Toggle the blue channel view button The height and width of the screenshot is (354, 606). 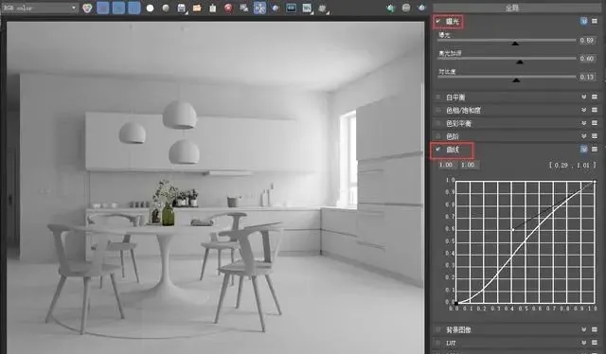[x=134, y=8]
